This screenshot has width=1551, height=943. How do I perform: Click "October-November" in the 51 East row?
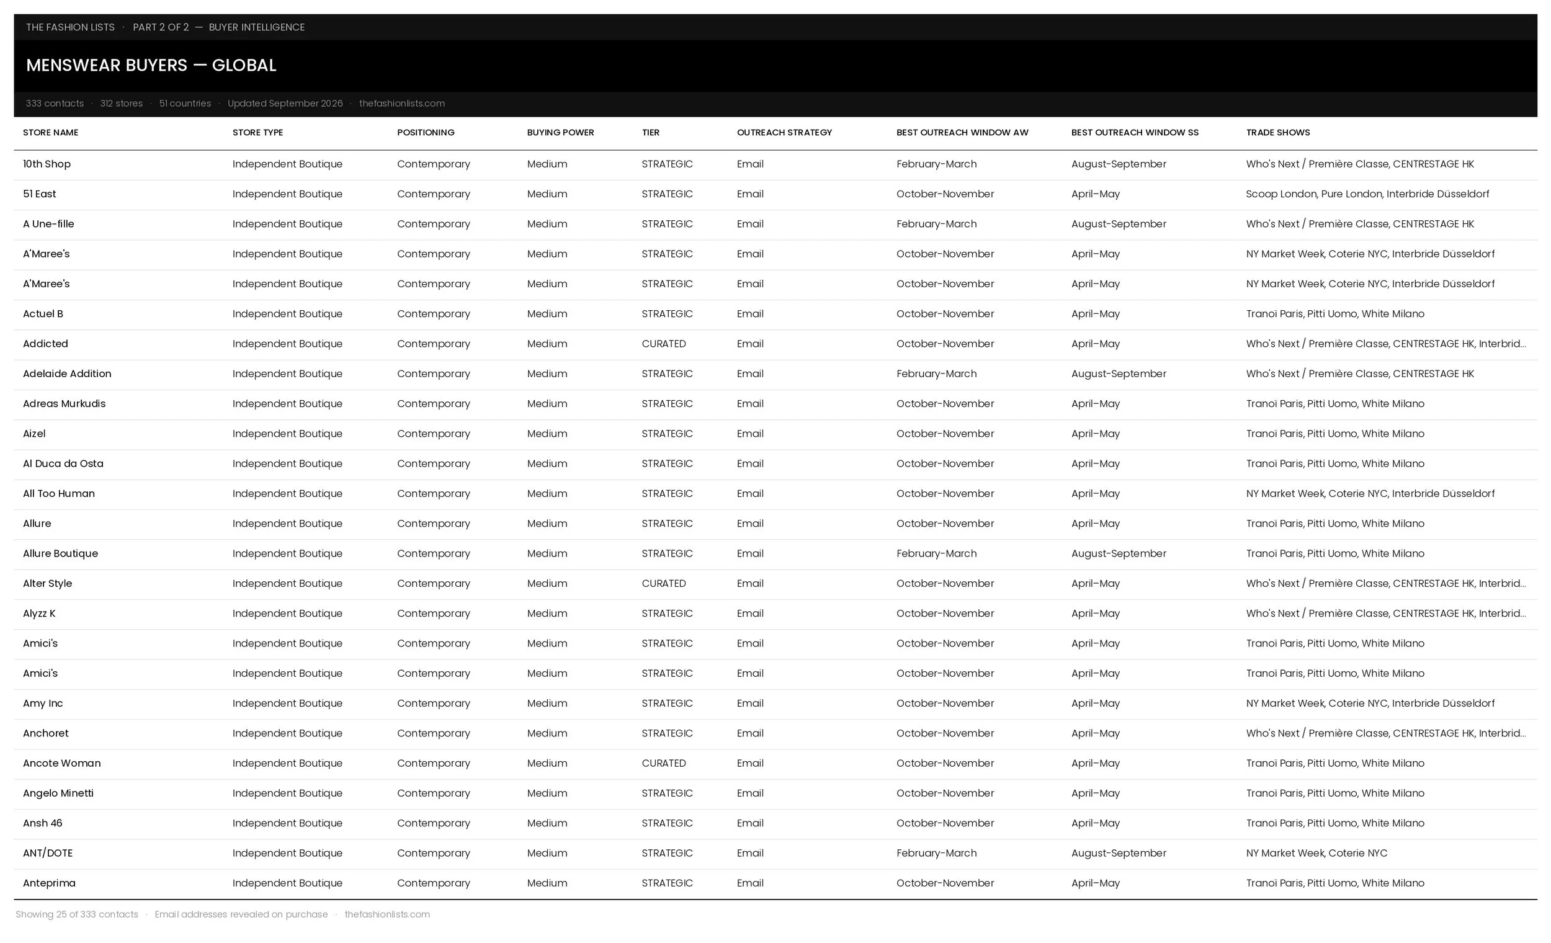(945, 194)
